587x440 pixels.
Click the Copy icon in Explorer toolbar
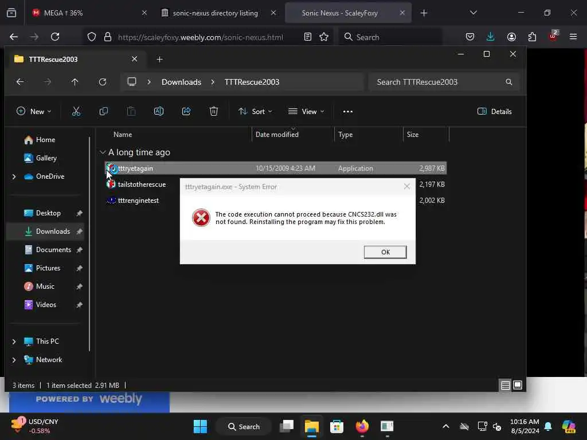pos(104,111)
